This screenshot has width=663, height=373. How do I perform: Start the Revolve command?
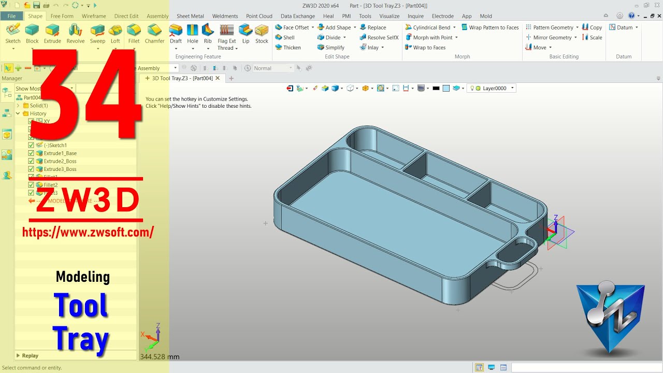(x=76, y=34)
